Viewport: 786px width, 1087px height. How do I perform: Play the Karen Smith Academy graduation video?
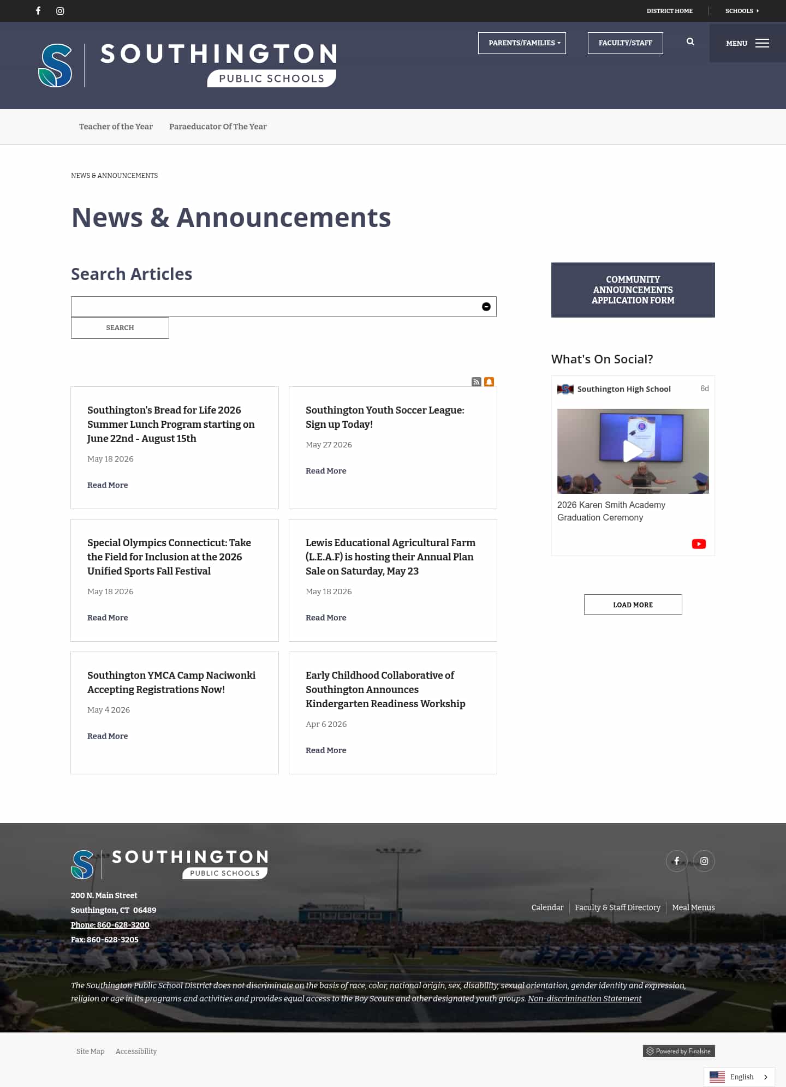coord(633,451)
